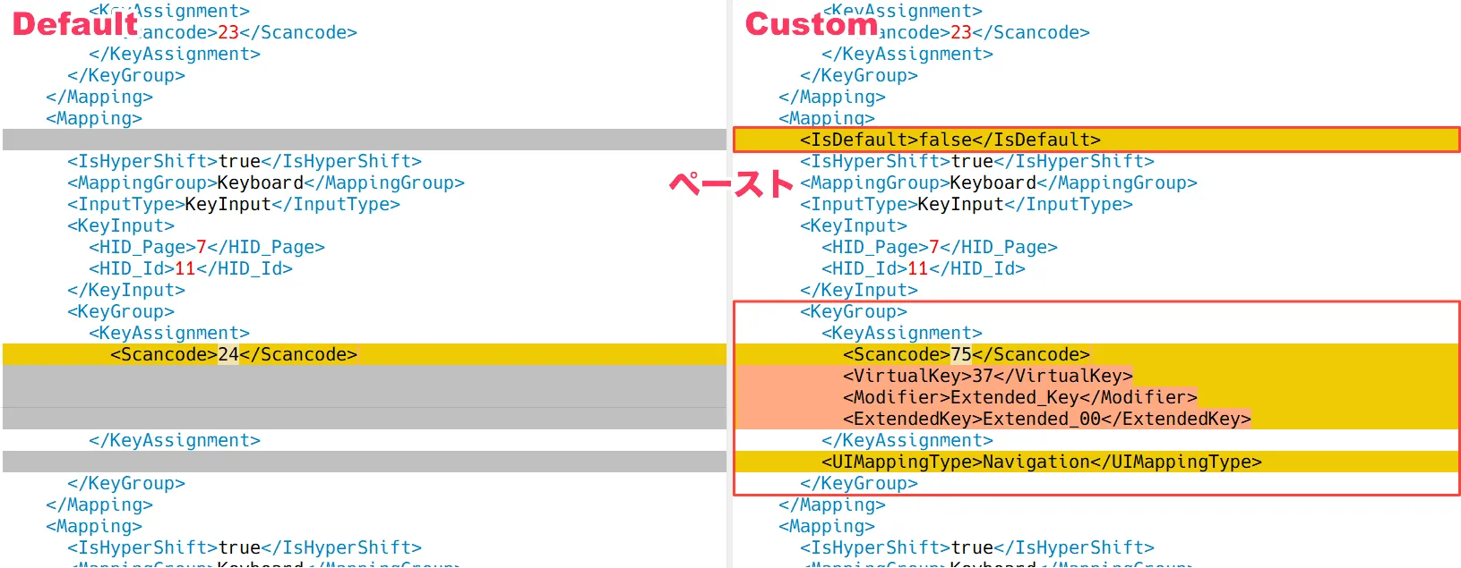The width and height of the screenshot is (1461, 568).
Task: Select closing KeyInput tag in Custom pane
Action: 859,290
